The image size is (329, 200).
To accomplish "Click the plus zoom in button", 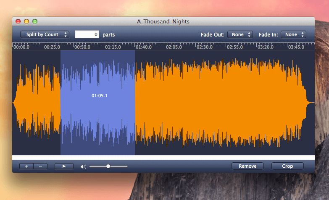I will tap(26, 166).
